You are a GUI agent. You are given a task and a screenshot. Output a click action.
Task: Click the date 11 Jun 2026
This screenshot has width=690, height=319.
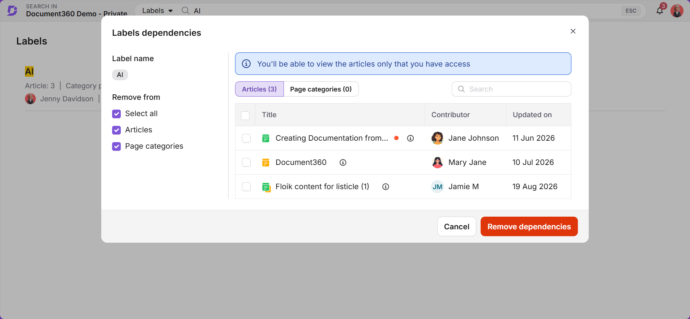pos(533,138)
